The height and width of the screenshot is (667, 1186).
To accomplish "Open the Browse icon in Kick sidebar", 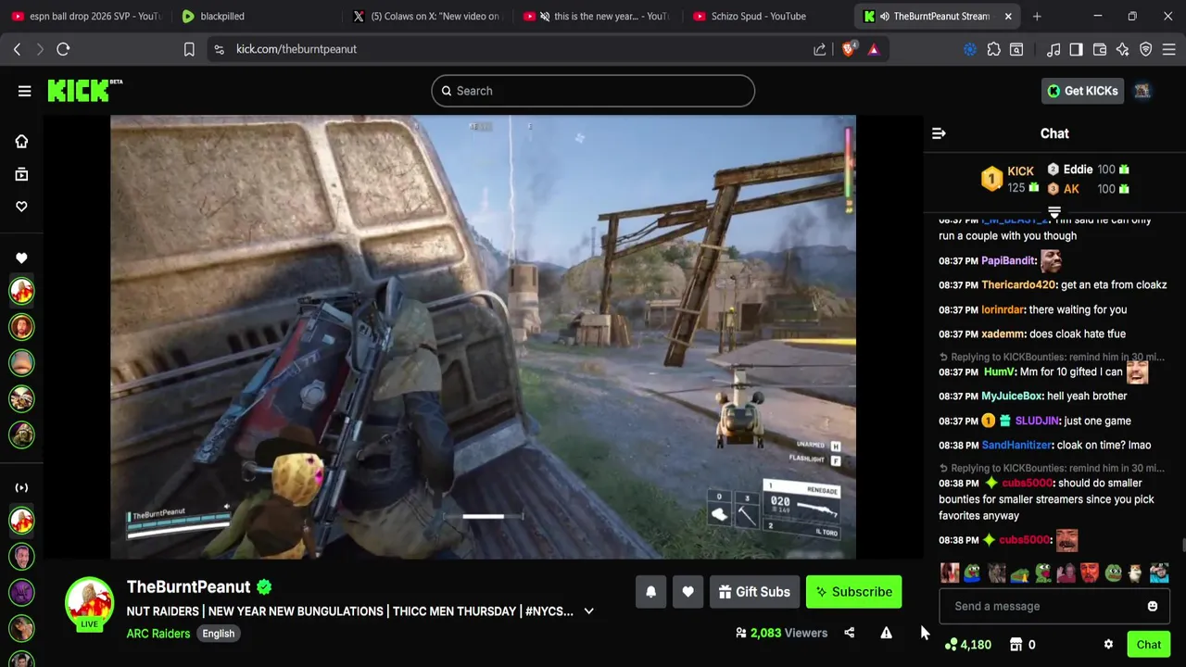I will click(21, 174).
